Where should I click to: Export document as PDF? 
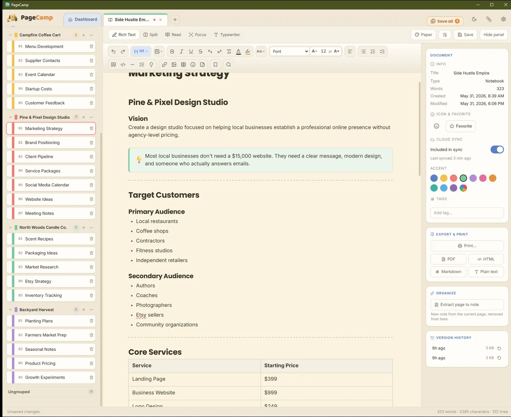point(448,259)
